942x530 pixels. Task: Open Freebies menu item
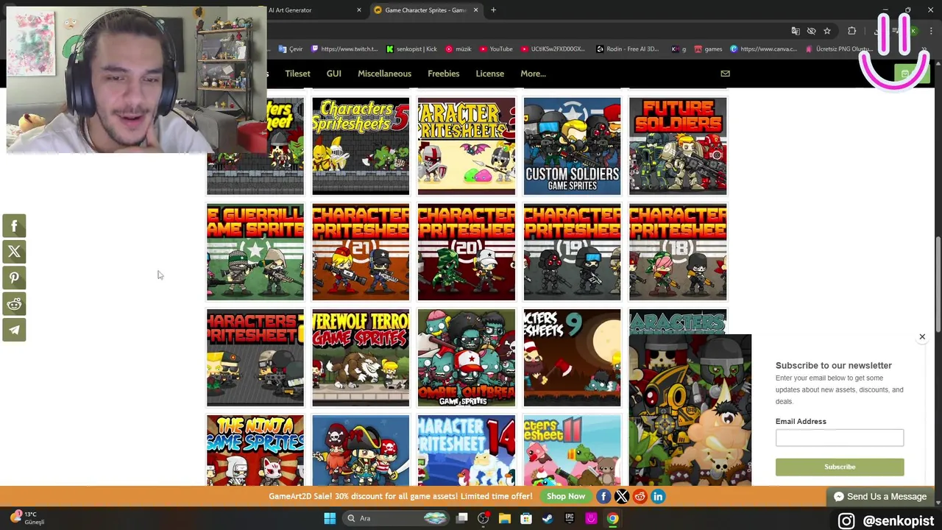[x=443, y=74]
